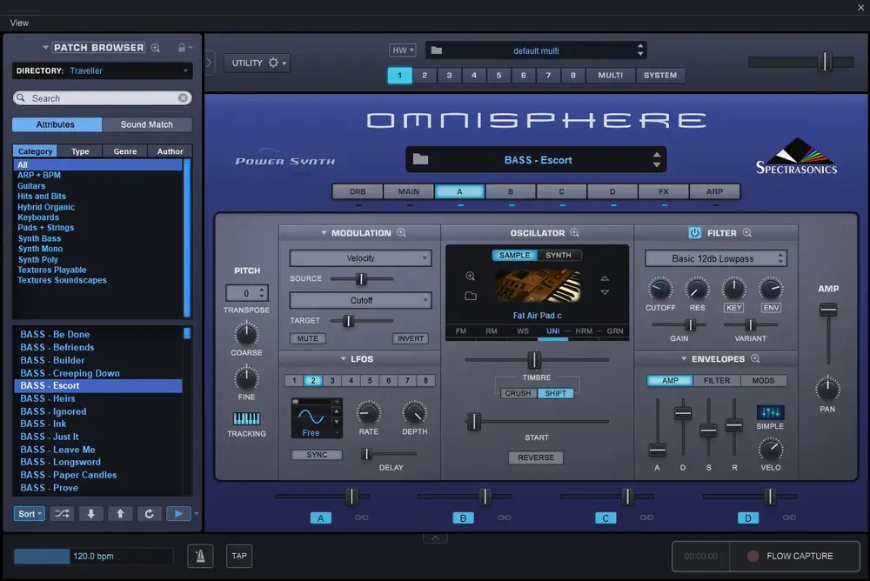The width and height of the screenshot is (870, 581).
Task: Open modulation source Velocity dropdown
Action: coord(361,258)
